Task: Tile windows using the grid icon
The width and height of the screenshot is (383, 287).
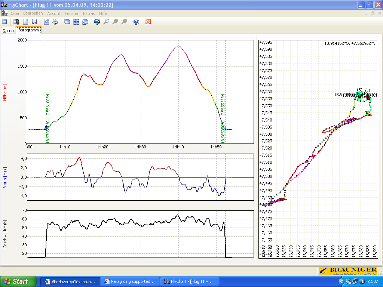Action: (x=76, y=22)
